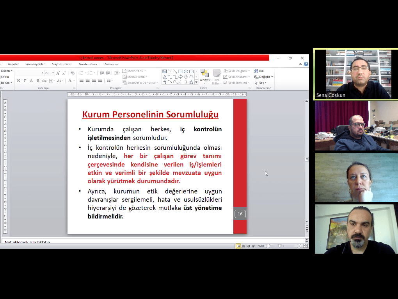Open the PowerPoint Help question mark

pos(306,64)
